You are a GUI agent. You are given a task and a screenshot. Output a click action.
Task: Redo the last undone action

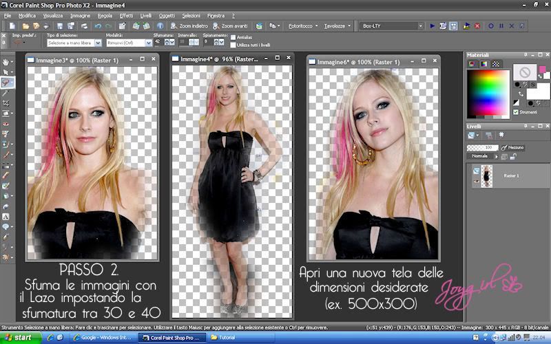tap(109, 26)
